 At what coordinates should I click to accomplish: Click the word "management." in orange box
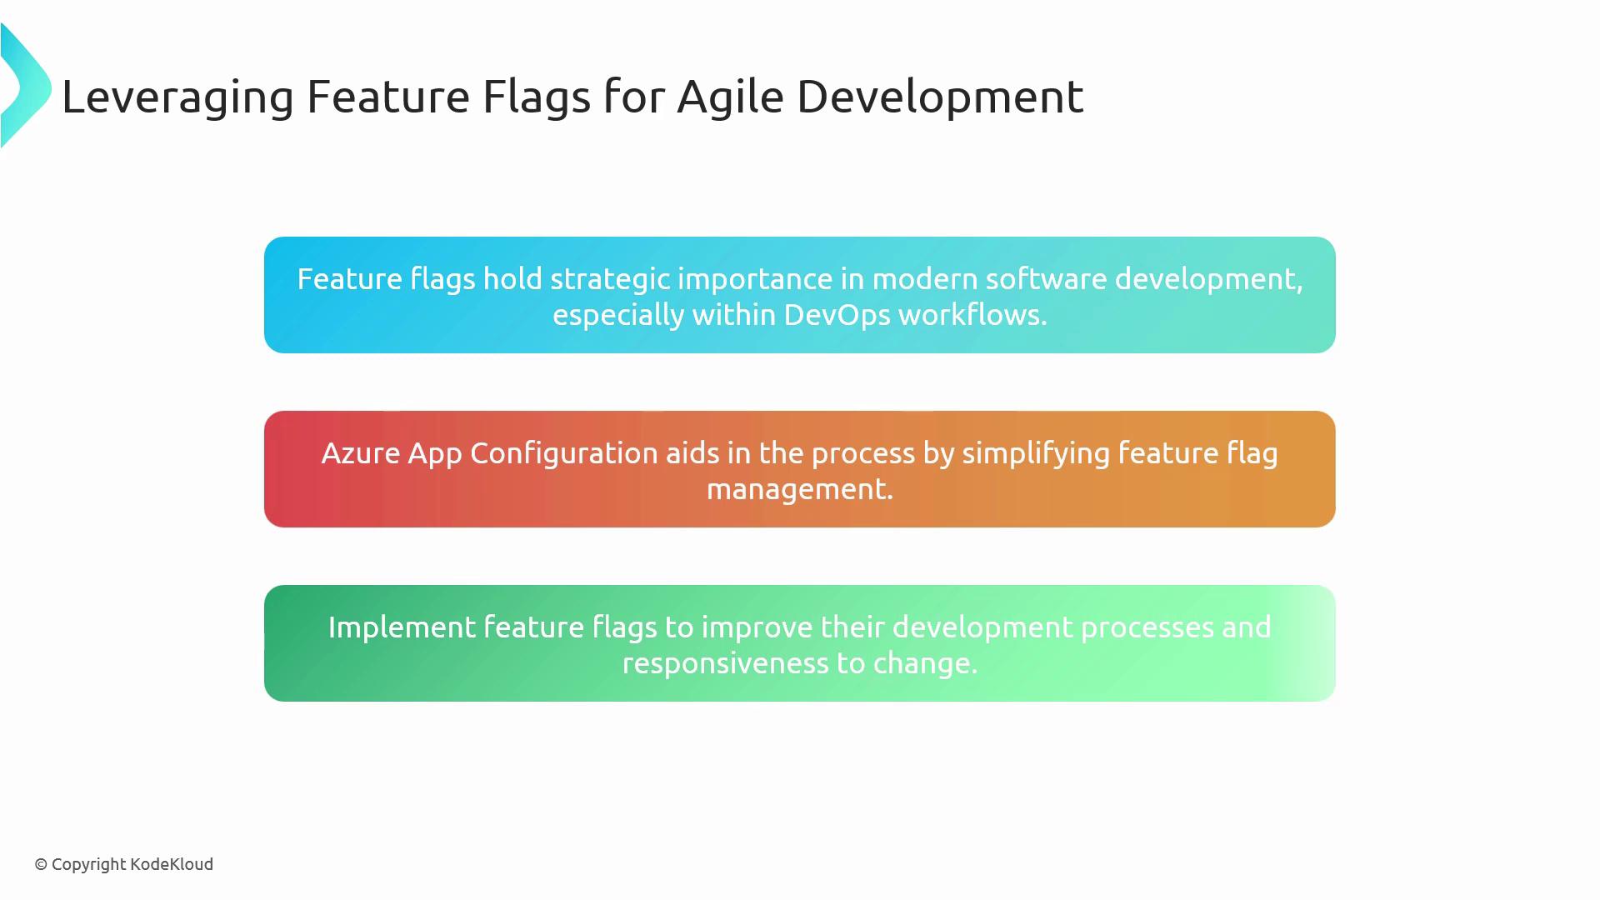tap(799, 489)
